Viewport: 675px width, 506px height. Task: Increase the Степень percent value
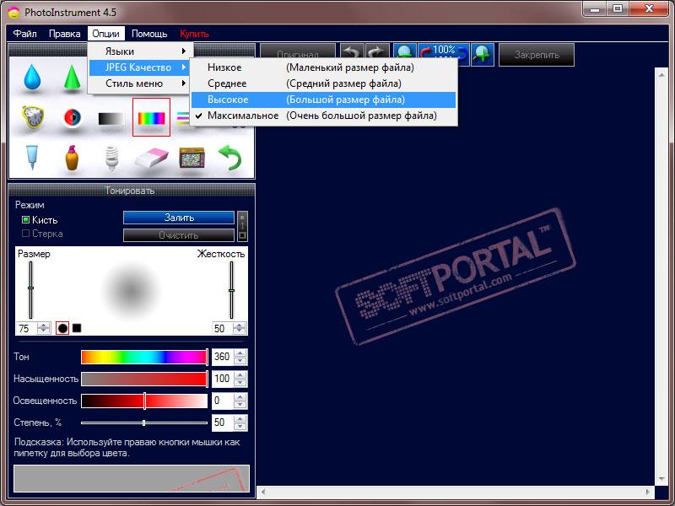pyautogui.click(x=240, y=419)
